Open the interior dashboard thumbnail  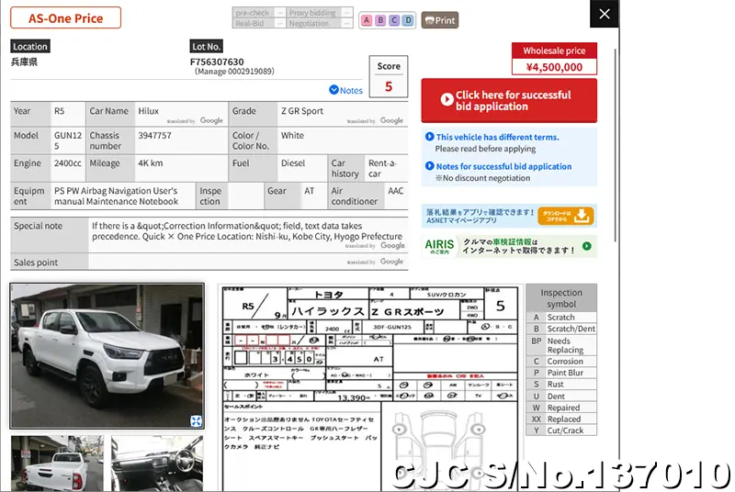(x=157, y=464)
